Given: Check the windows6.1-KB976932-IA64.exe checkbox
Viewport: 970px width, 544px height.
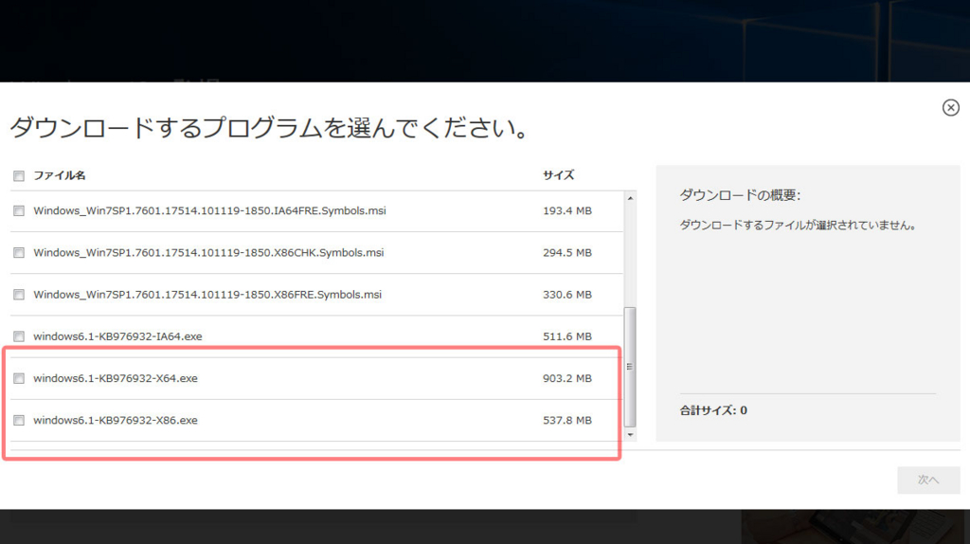Looking at the screenshot, I should pos(19,336).
